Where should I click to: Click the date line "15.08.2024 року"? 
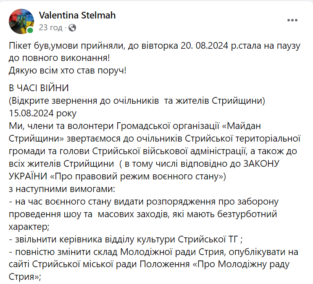coord(43,113)
